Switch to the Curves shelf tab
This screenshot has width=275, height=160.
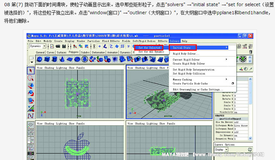click(x=51, y=52)
